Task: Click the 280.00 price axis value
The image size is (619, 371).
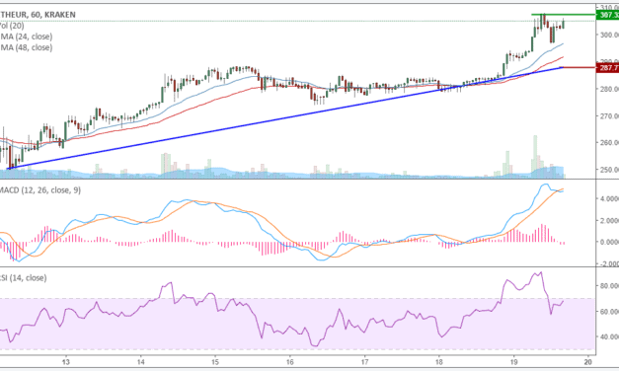Action: pyautogui.click(x=609, y=89)
